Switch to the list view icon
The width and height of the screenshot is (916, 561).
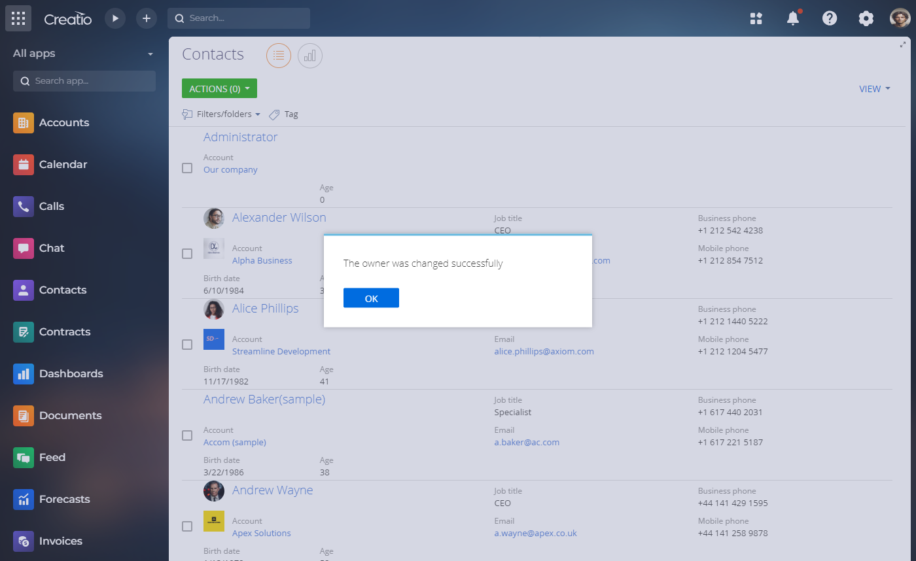279,56
